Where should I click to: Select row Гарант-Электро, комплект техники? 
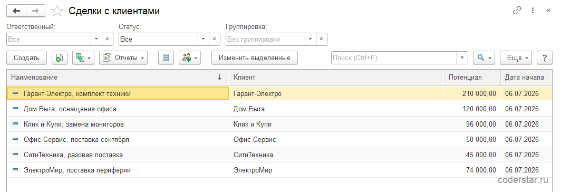279,93
